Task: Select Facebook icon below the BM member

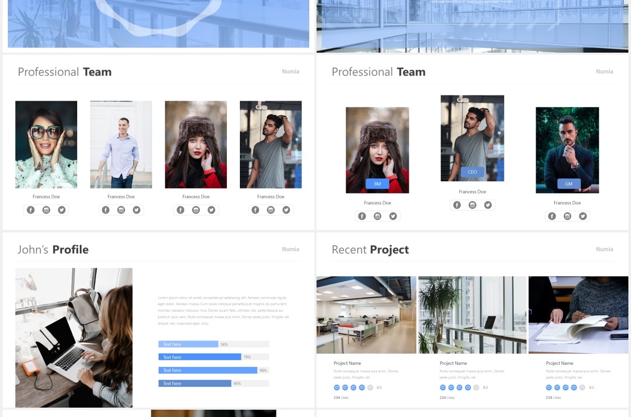Action: click(x=362, y=216)
